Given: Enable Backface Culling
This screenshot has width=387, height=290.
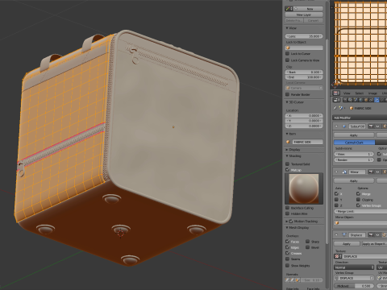Looking at the screenshot, I should pos(287,208).
